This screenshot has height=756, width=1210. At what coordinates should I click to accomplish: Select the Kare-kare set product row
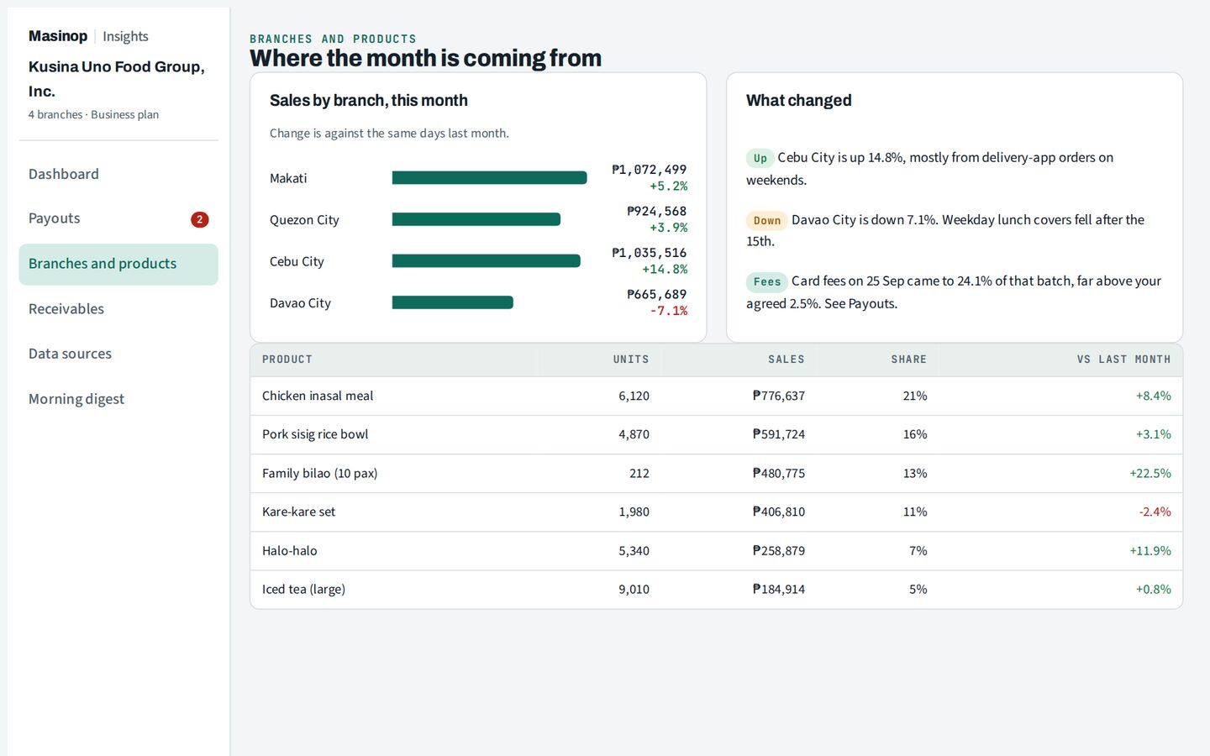point(716,512)
